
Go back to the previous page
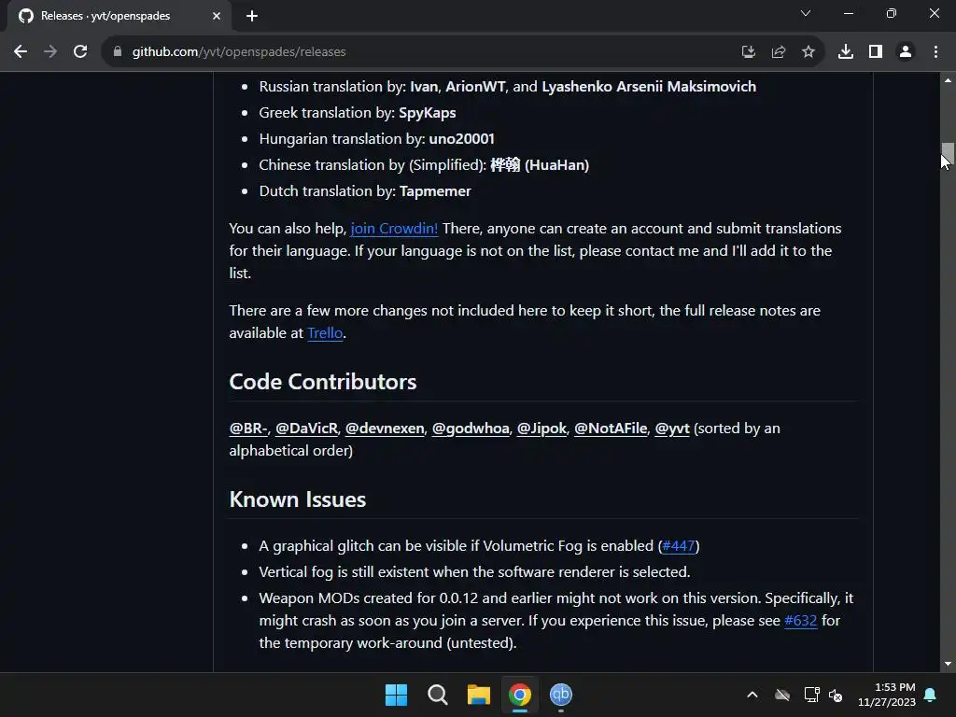pyautogui.click(x=21, y=52)
